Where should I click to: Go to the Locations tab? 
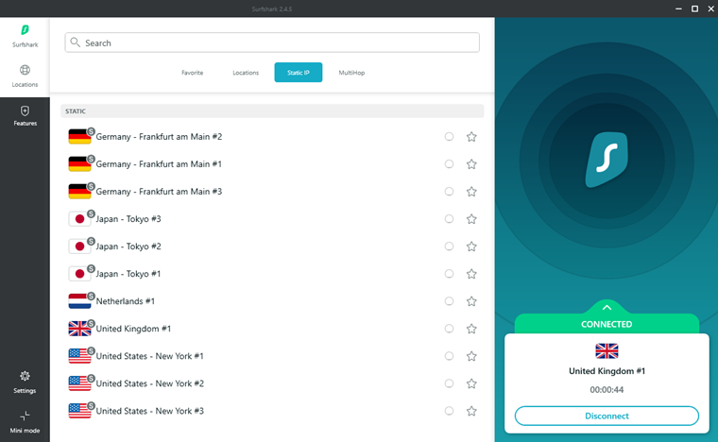[x=246, y=73]
